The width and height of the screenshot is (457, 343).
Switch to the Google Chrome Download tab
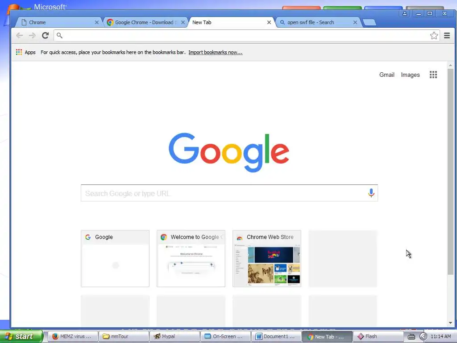(x=144, y=22)
